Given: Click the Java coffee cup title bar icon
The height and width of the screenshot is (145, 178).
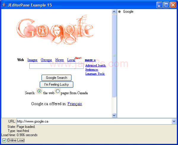Looking at the screenshot, I should (x=4, y=5).
